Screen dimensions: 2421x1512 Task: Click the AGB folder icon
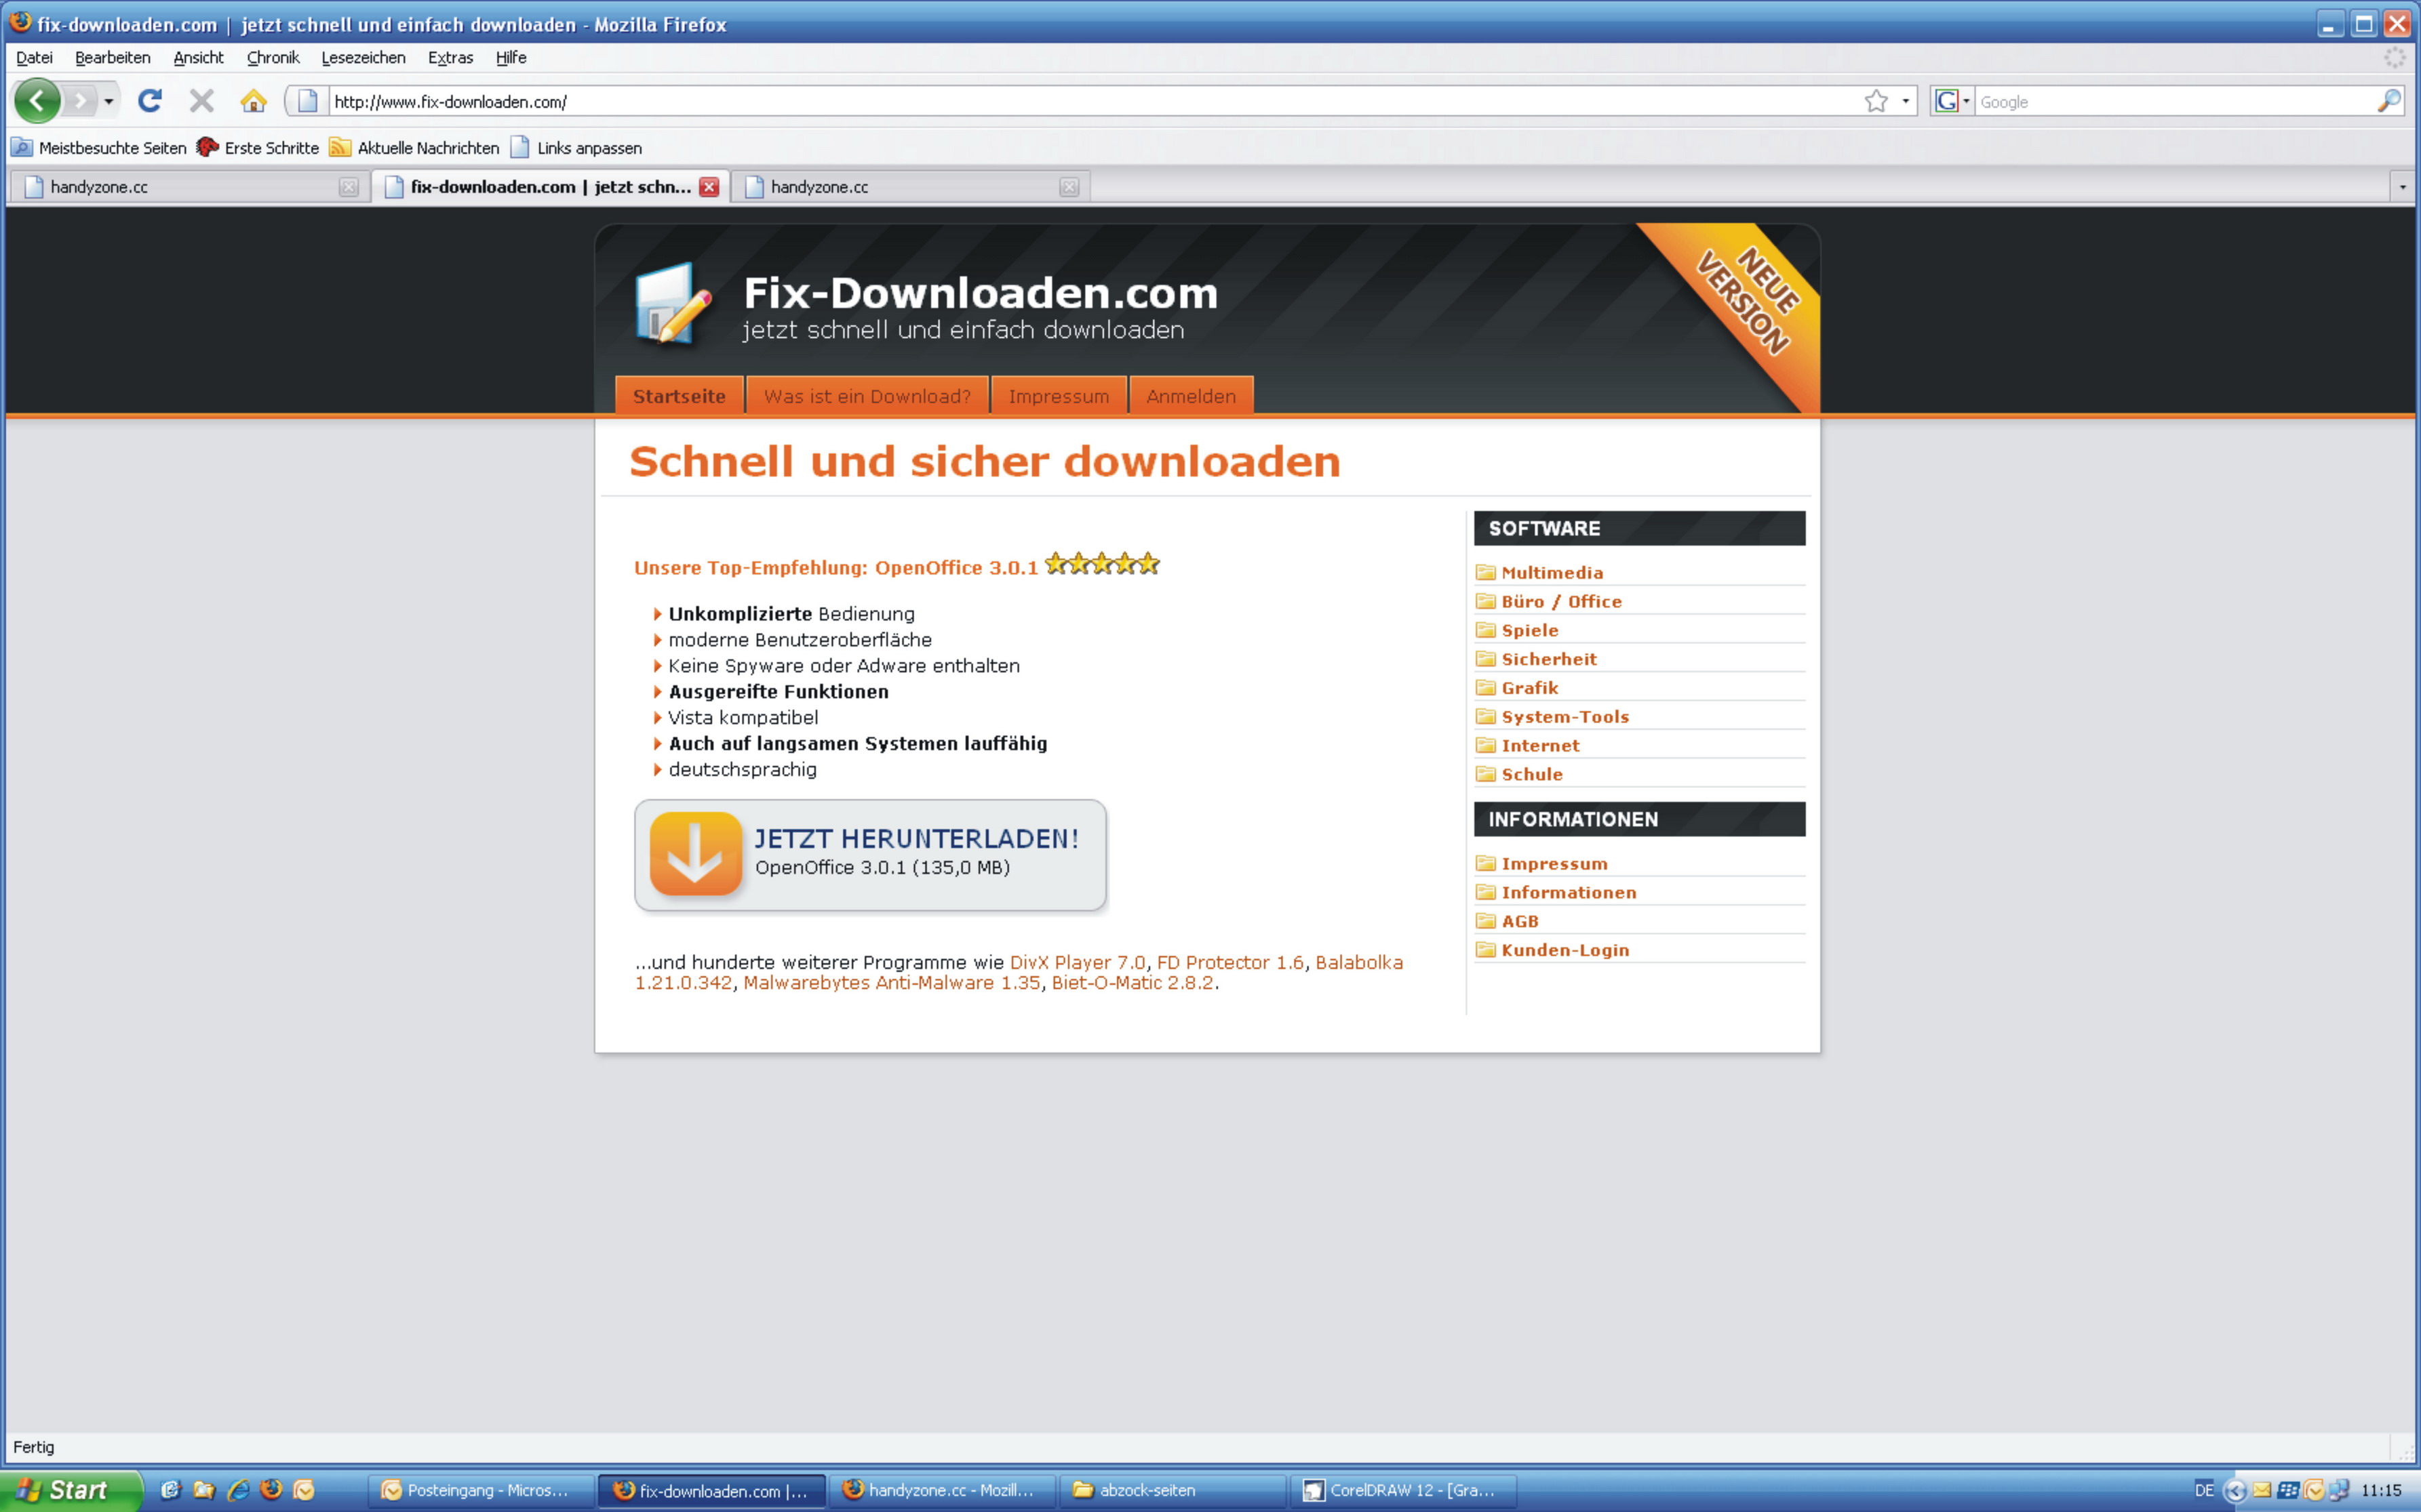tap(1486, 921)
